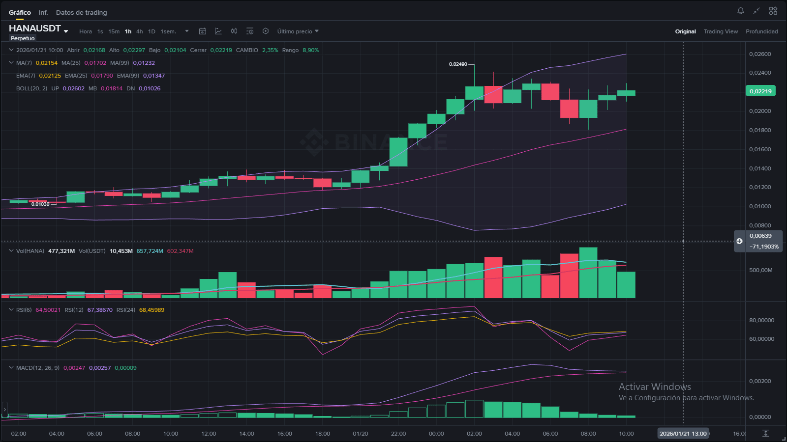Collapse the MA indicator legend chevron
The image size is (787, 442).
[x=11, y=62]
